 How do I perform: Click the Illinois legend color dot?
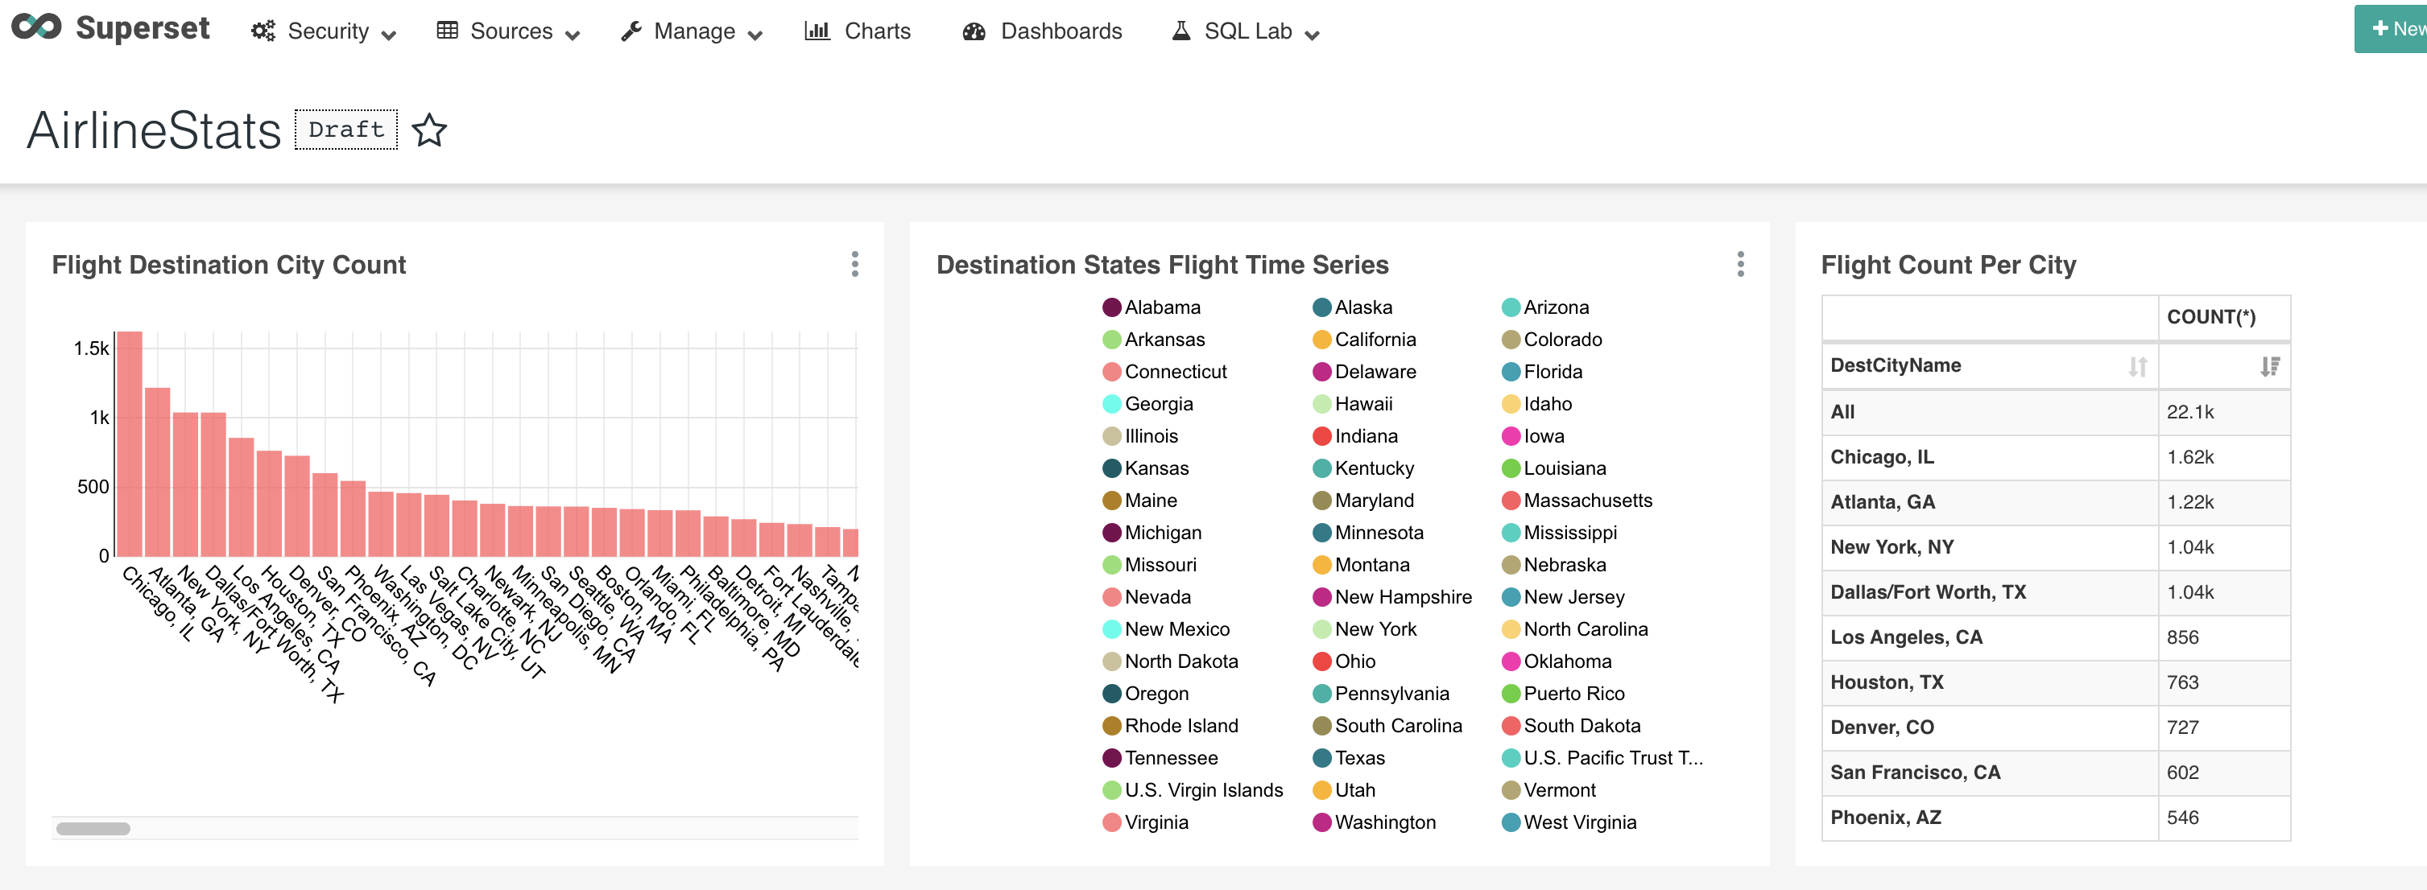pos(1112,436)
